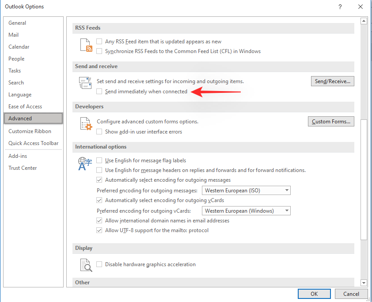Uncheck Allow international domain names in email addresses
This screenshot has height=302, width=372.
point(99,221)
